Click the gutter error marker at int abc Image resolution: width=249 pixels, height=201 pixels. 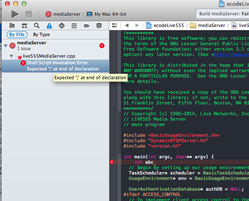pos(112,162)
